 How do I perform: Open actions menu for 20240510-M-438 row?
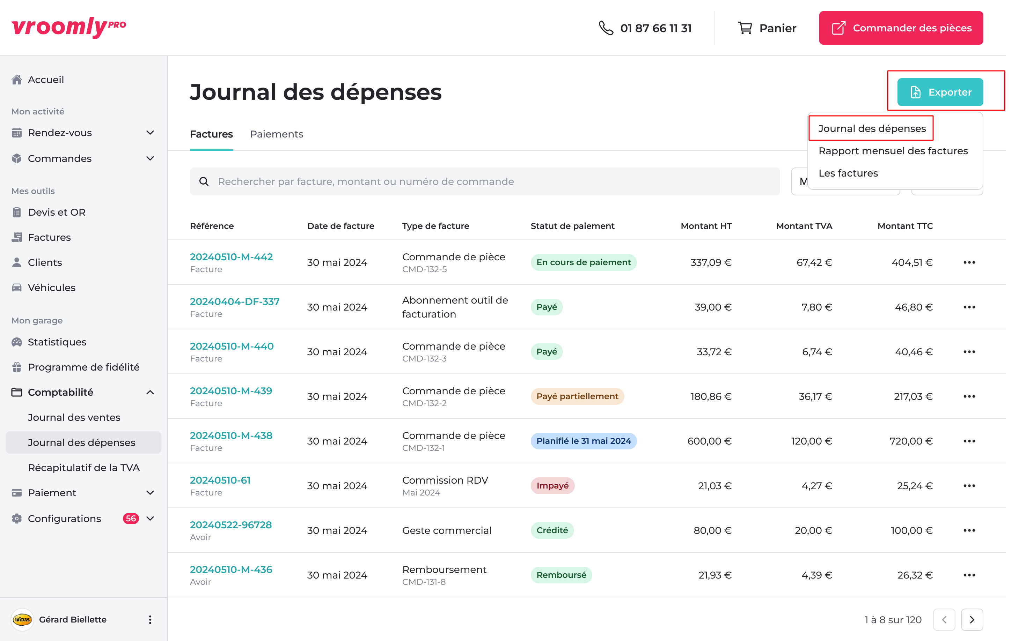pyautogui.click(x=969, y=441)
